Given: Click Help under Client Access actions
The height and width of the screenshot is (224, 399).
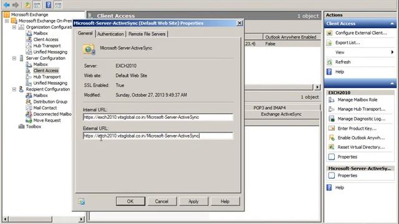Looking at the screenshot, I should 339,72.
